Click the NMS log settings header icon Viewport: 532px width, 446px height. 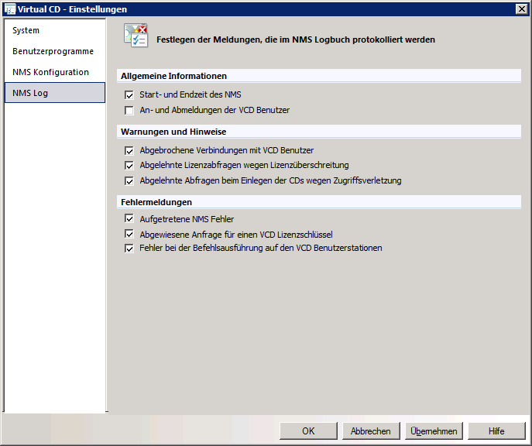click(136, 36)
